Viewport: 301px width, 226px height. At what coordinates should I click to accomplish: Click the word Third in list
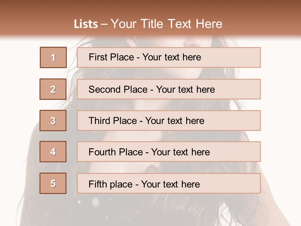99,121
